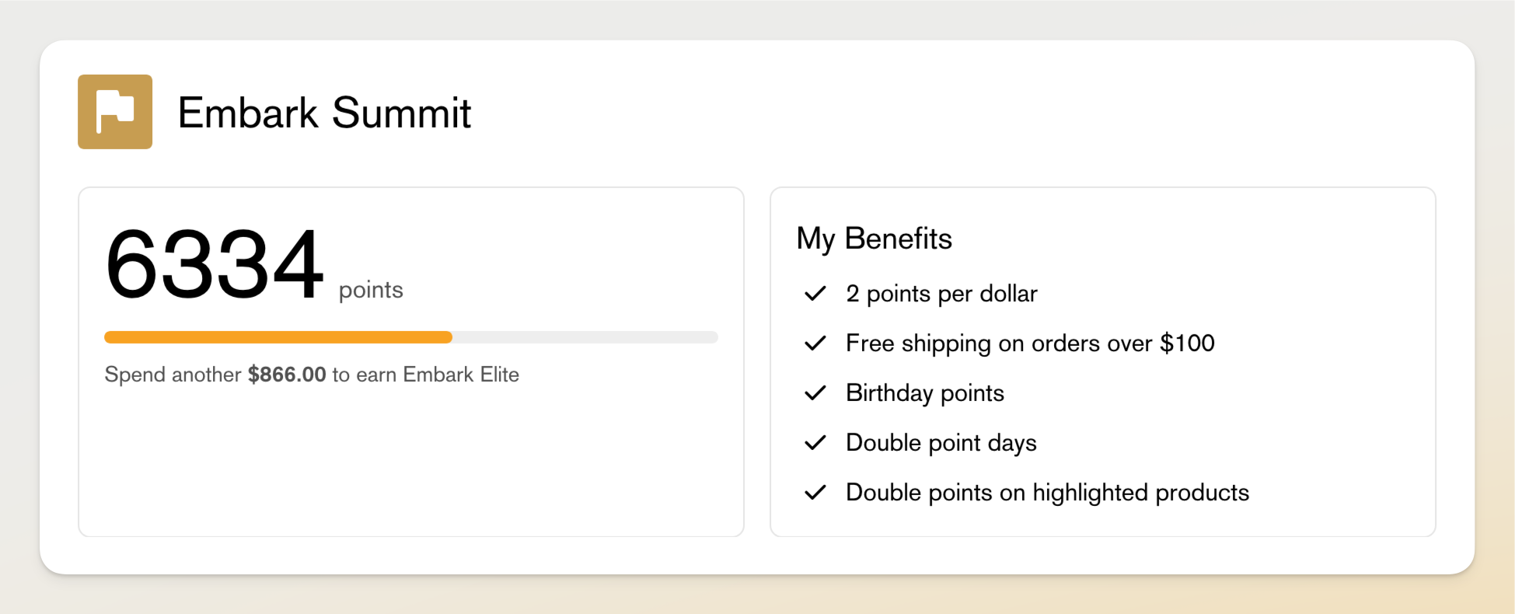Click the small 'points' label
The width and height of the screenshot is (1515, 614).
pos(371,290)
